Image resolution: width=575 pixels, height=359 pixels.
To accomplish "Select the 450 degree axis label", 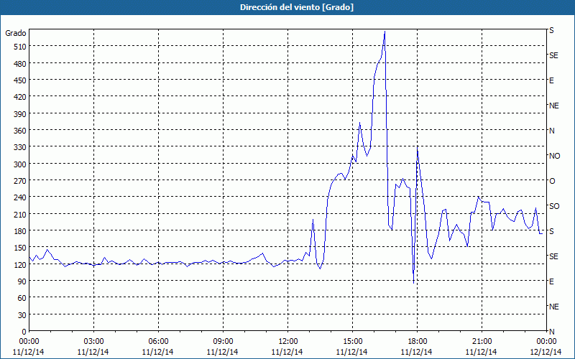I will click(19, 80).
